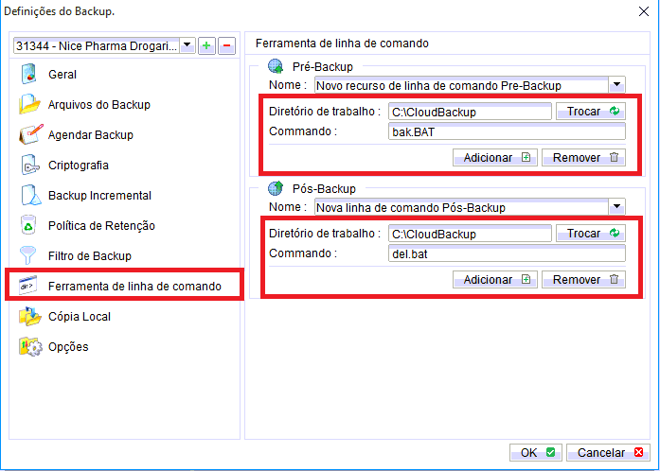
Task: Go to Cópia Local section
Action: (x=79, y=317)
